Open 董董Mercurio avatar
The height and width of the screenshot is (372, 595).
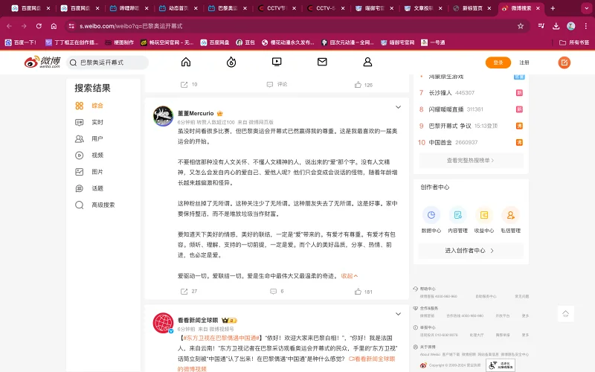pyautogui.click(x=163, y=116)
